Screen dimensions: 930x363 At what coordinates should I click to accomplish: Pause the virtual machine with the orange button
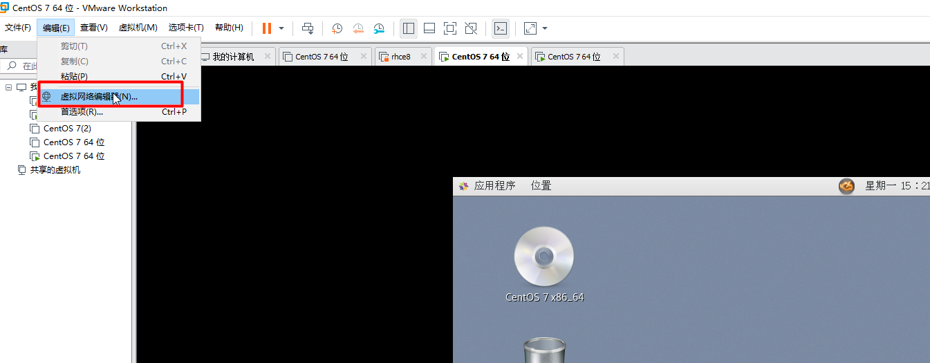tap(266, 28)
